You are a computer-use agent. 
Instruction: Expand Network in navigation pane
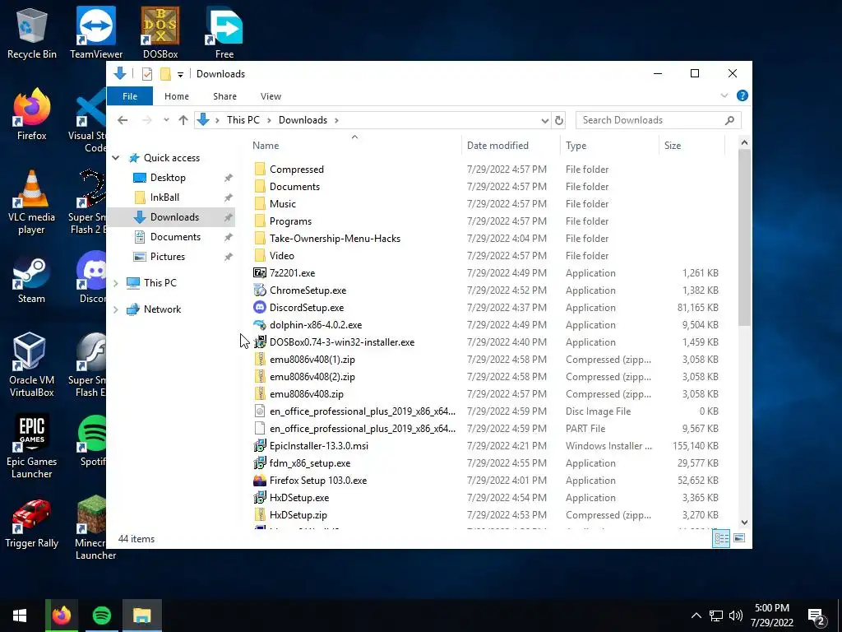[x=115, y=309]
